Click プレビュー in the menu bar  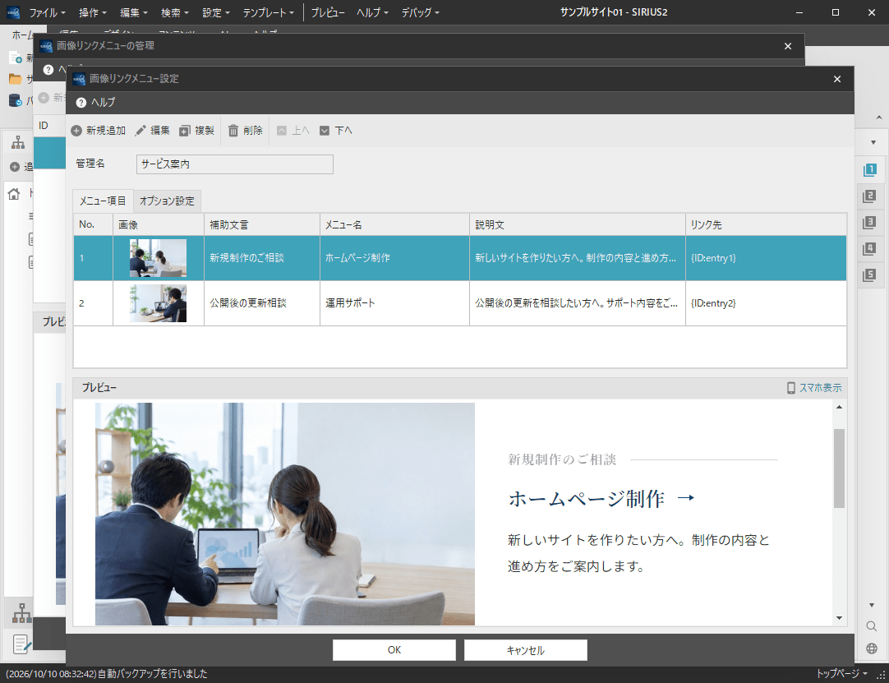coord(328,12)
